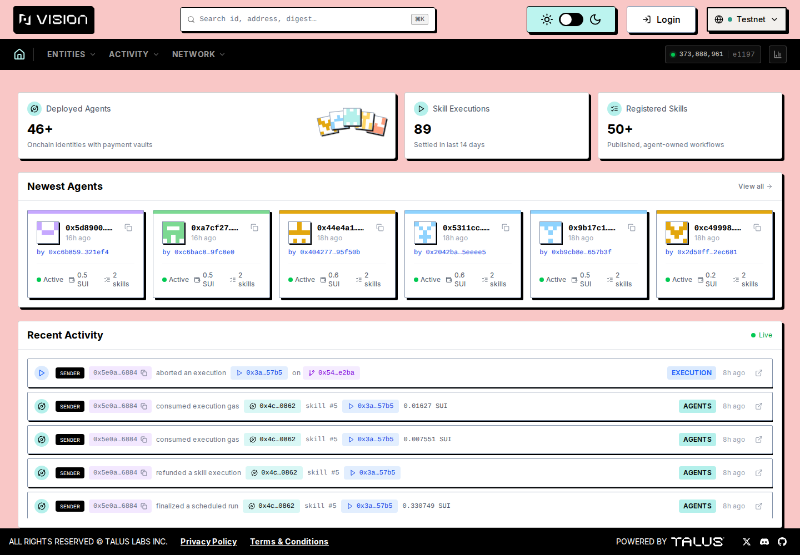Screen dimensions: 800x555
Task: Open the Deployed Agents stat card
Action: 207,126
